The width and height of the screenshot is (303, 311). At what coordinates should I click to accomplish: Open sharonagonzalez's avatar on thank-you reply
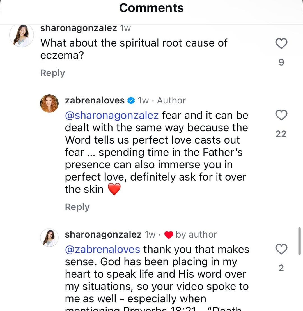click(49, 237)
